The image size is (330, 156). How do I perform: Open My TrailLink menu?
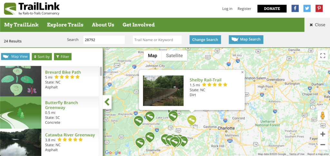point(22,25)
